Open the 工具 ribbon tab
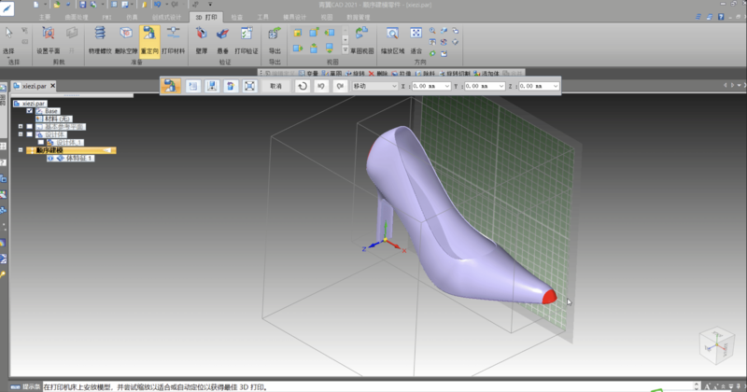The image size is (747, 392). [263, 17]
